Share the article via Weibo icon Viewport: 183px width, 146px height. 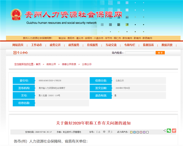(x=174, y=131)
